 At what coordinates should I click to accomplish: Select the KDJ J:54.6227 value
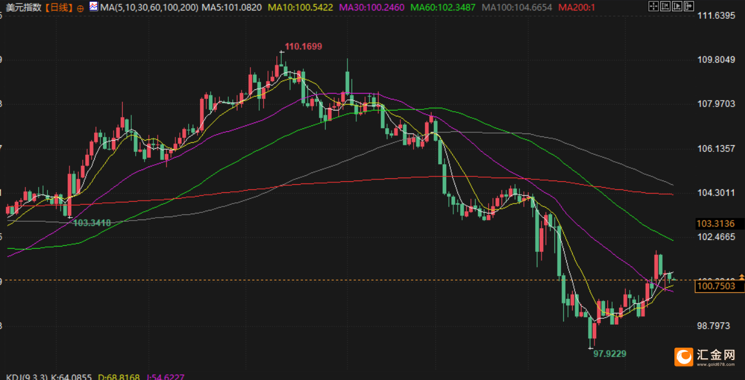[165, 376]
